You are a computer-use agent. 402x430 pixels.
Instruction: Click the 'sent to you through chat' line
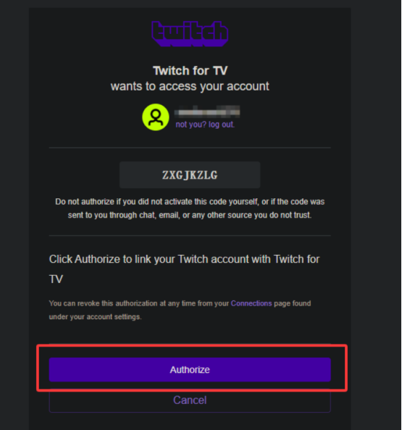pos(190,215)
